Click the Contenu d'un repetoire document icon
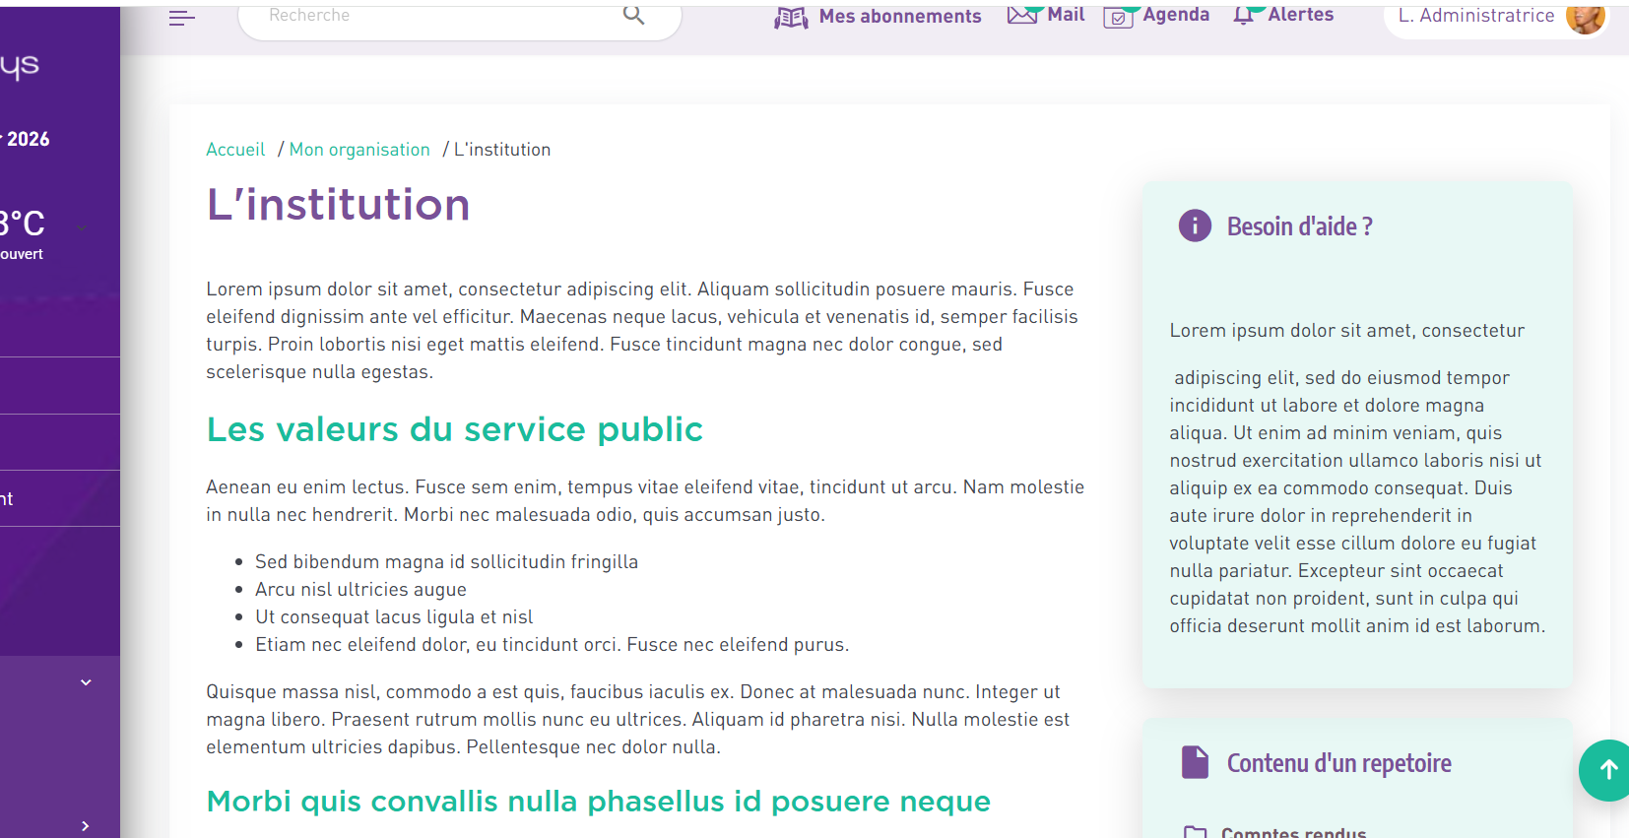The height and width of the screenshot is (838, 1629). (x=1195, y=763)
